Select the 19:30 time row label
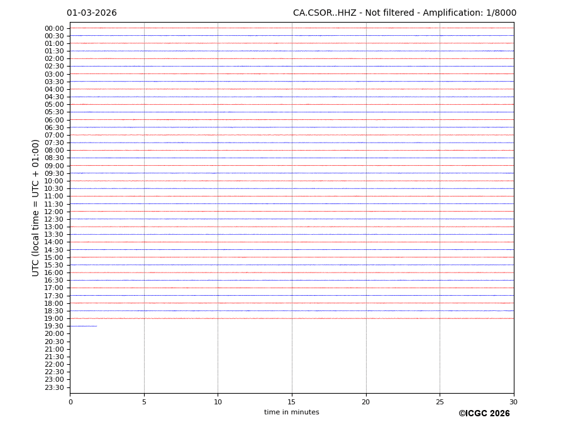The image size is (583, 437). pyautogui.click(x=54, y=326)
